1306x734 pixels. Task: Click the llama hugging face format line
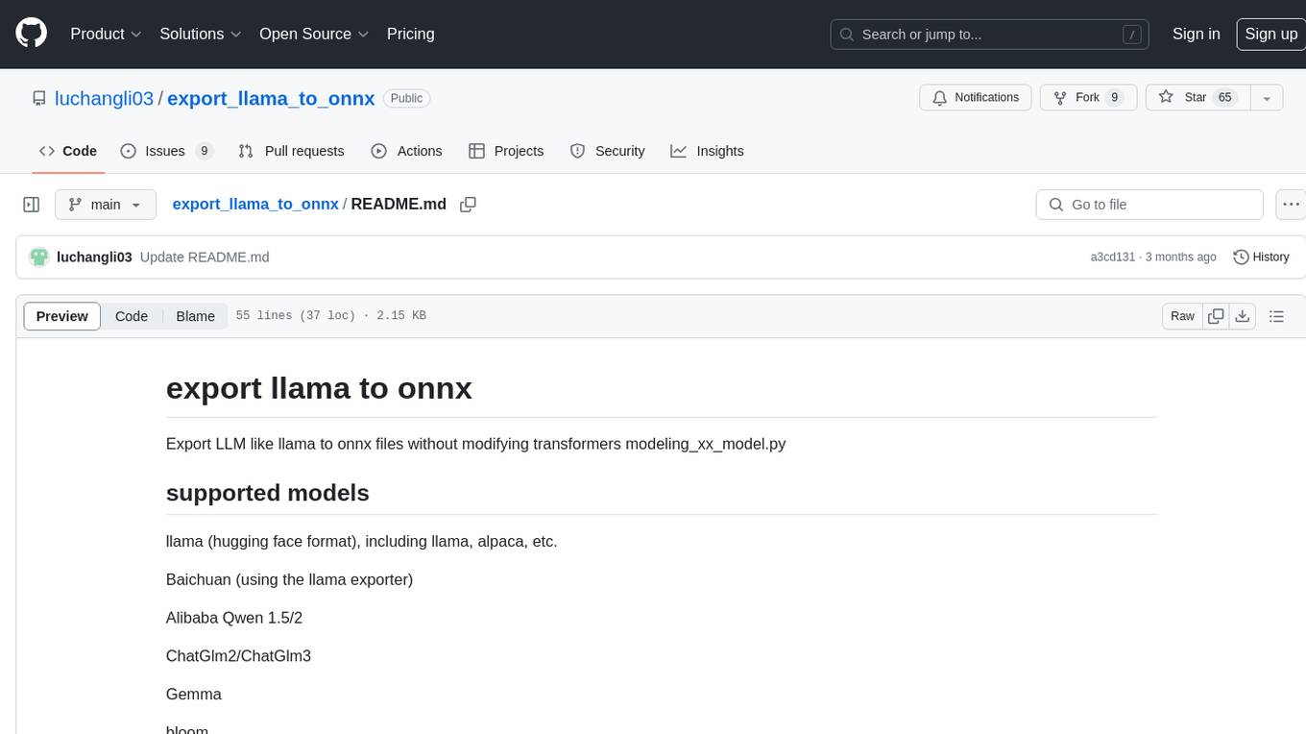362,541
